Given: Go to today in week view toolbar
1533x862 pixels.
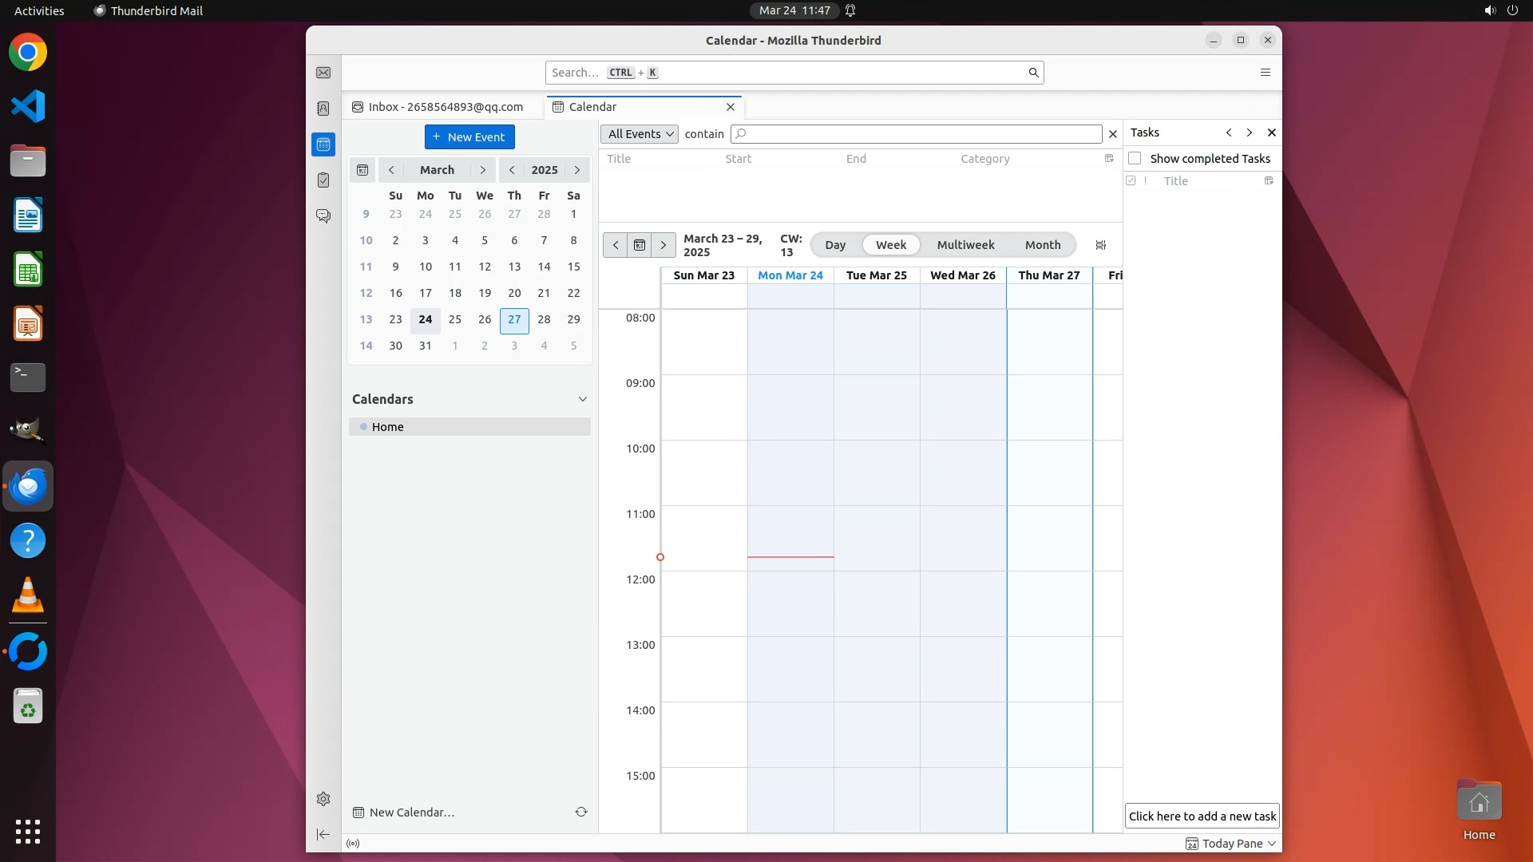Looking at the screenshot, I should tap(640, 245).
